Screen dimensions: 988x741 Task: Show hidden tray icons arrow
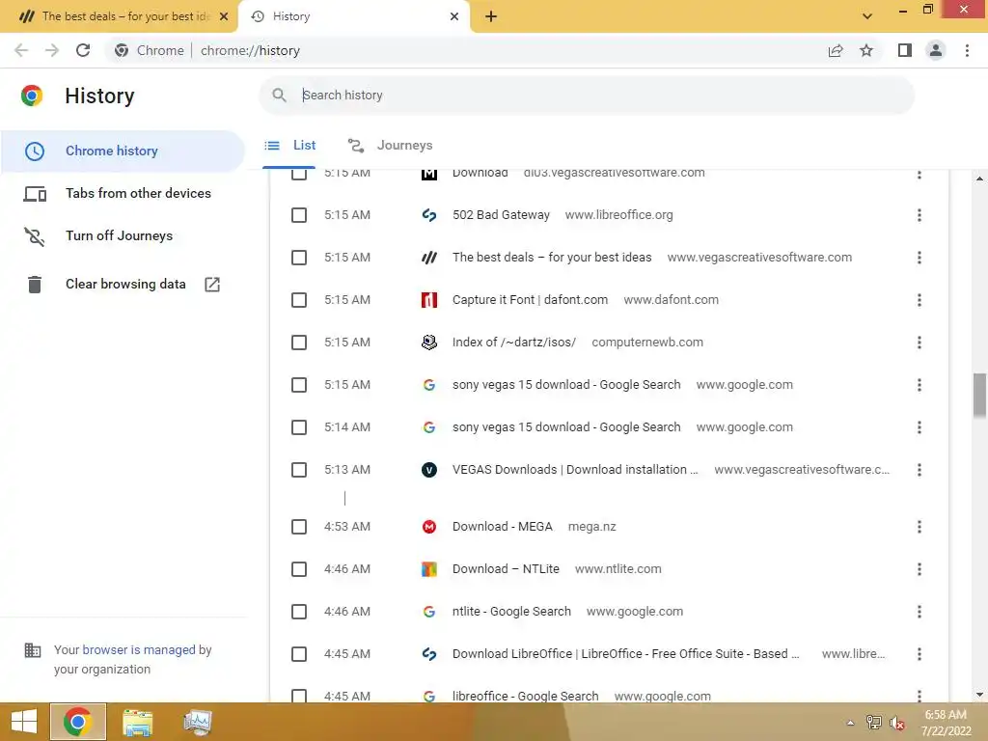[x=850, y=723]
